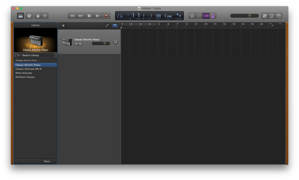Select Wurlitzer Classic in the Library
This screenshot has width=299, height=180.
(x=25, y=77)
